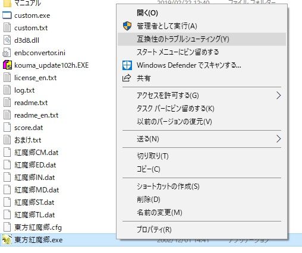Expand the 送る(N) submenu arrow
The height and width of the screenshot is (253, 302).
pyautogui.click(x=278, y=139)
